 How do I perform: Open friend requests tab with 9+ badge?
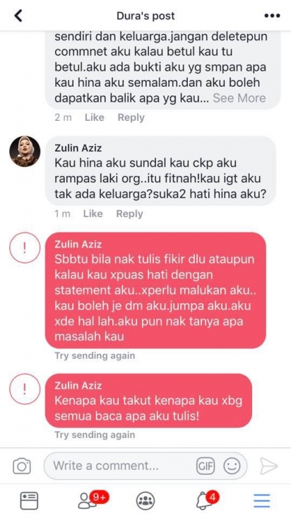pyautogui.click(x=93, y=500)
